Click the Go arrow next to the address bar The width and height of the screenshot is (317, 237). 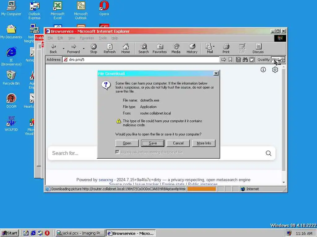click(x=224, y=60)
